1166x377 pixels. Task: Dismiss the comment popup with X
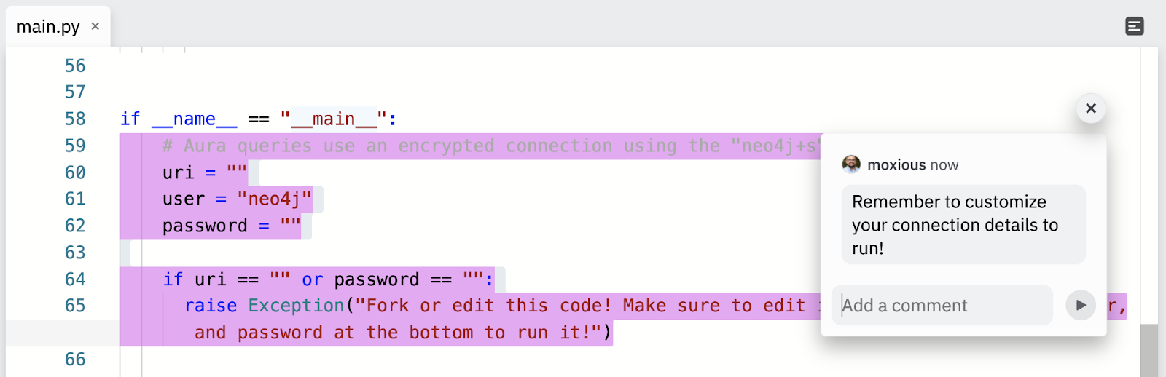click(x=1090, y=108)
